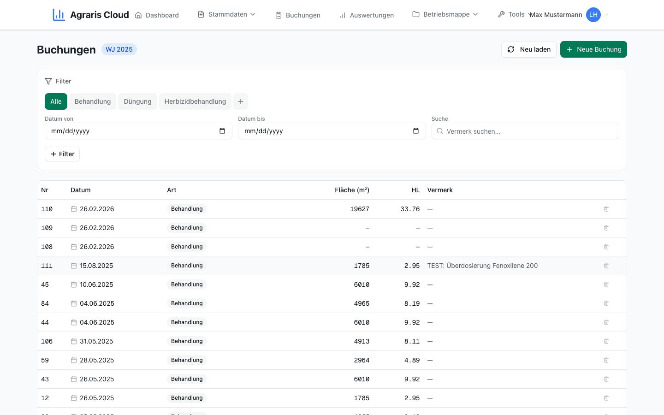Click calendar icon in row 111
664x415 pixels.
[x=74, y=266]
